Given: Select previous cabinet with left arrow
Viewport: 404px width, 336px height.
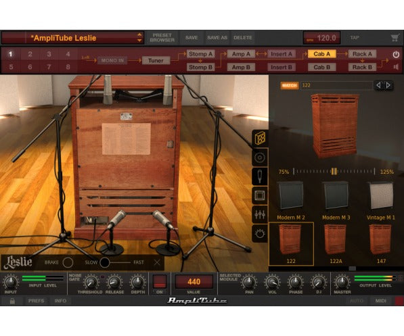Looking at the screenshot, I should click(378, 85).
